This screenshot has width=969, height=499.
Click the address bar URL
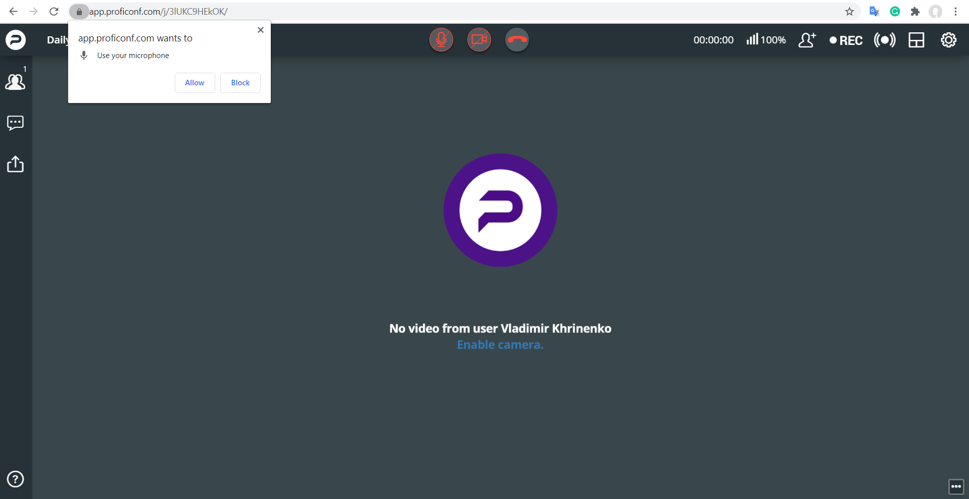pos(159,12)
